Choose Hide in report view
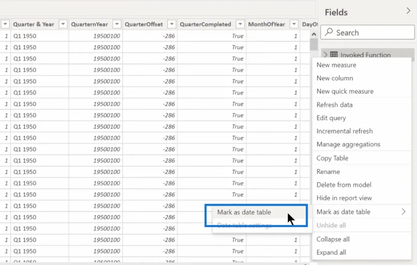 click(x=362, y=198)
